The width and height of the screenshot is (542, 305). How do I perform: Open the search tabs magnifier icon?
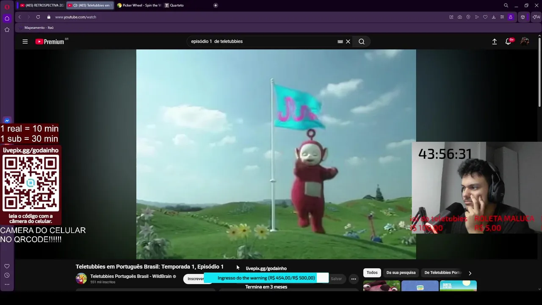(x=506, y=6)
